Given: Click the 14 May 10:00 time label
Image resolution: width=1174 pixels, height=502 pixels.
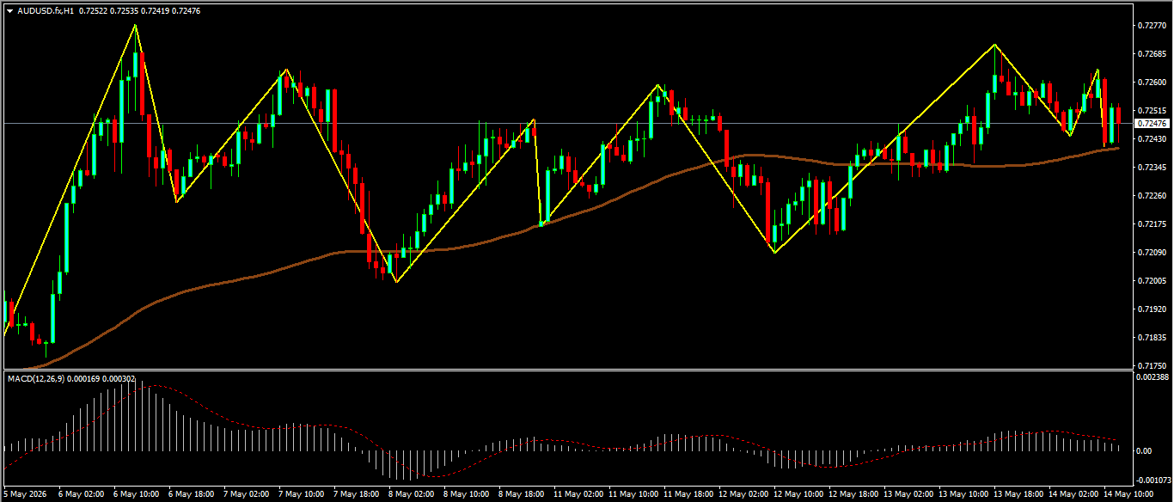Looking at the screenshot, I should click(1128, 495).
